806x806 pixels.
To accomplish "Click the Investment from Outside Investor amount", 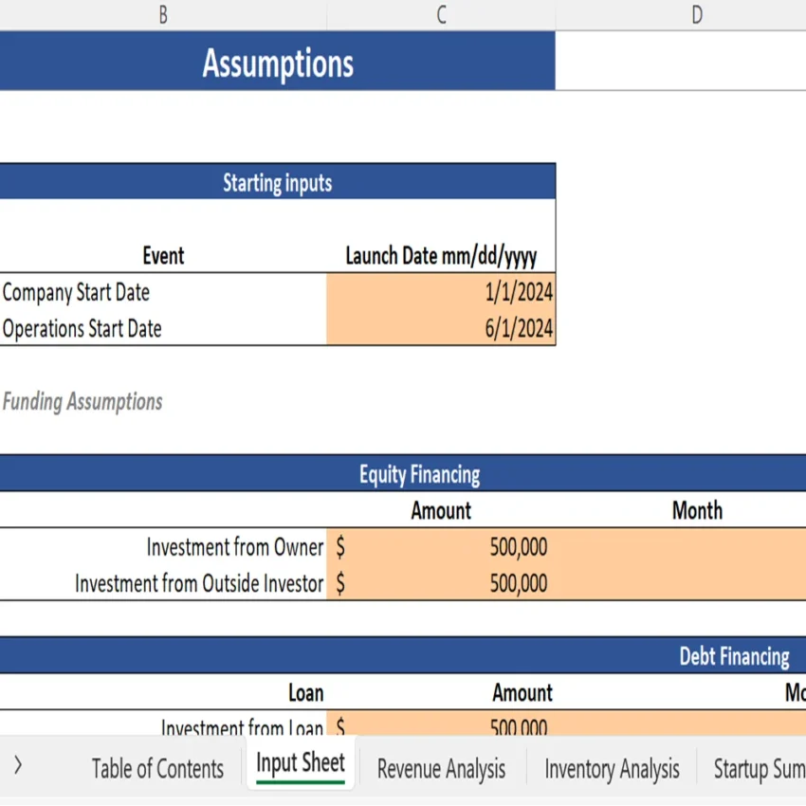I will tap(441, 583).
